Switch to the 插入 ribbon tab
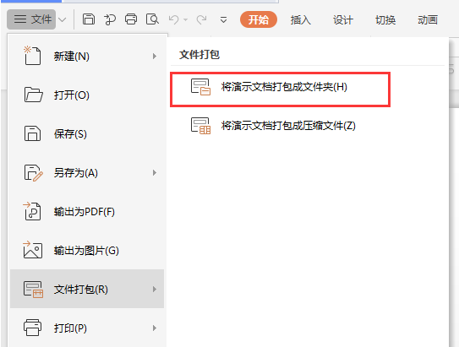 [301, 20]
